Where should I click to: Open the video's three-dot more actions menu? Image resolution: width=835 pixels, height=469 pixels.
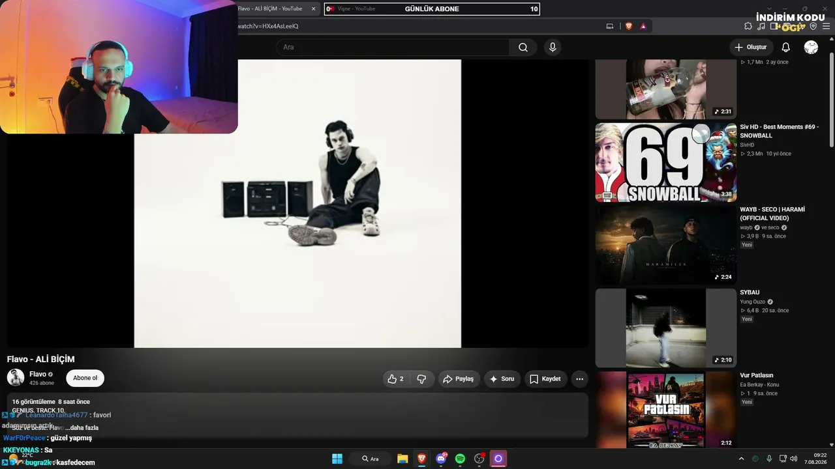(x=579, y=379)
